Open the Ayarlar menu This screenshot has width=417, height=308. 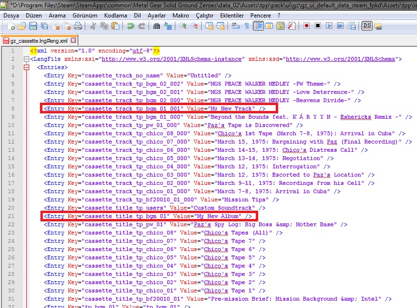(157, 16)
